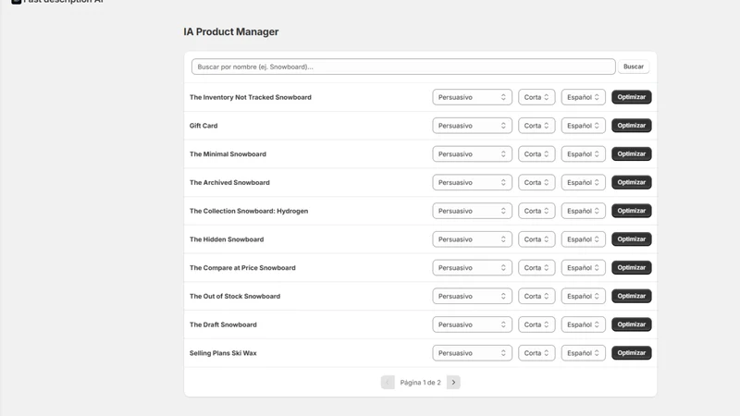Click the previous page left chevron
740x416 pixels.
tap(388, 382)
